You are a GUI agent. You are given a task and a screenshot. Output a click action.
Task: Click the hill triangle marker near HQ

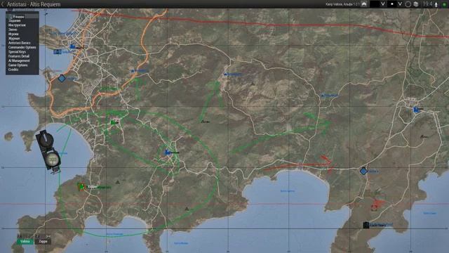[117, 182]
